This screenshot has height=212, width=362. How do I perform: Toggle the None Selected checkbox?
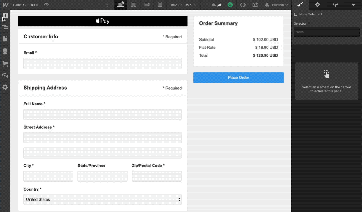tap(295, 14)
